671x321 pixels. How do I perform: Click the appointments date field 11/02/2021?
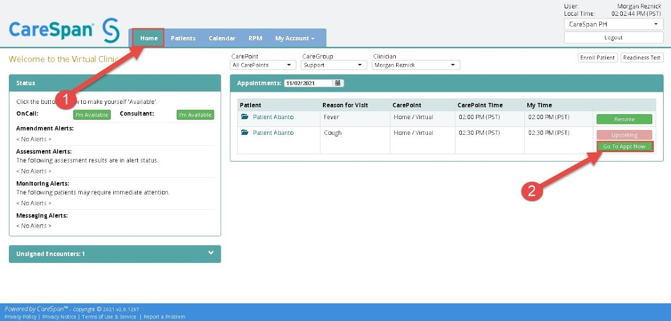(x=308, y=83)
